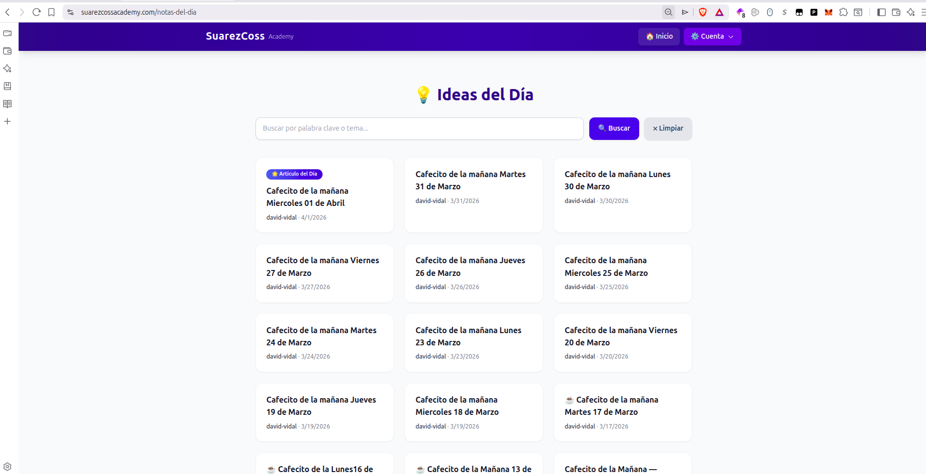The image size is (926, 474).
Task: Toggle the browser sidebar panel button
Action: (881, 12)
